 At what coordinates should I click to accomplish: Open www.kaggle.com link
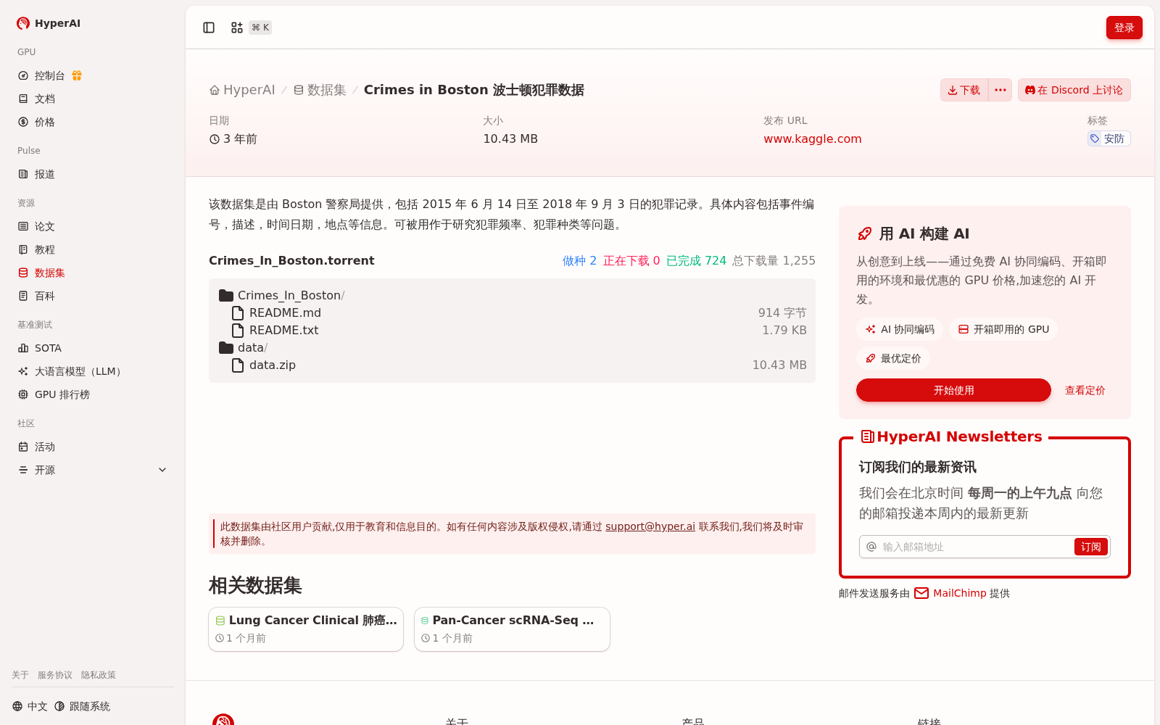(812, 138)
